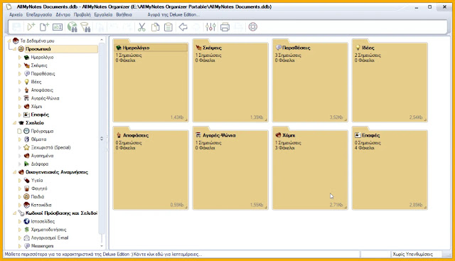
Task: Expand the Υγεία tree node
Action: [x=20, y=181]
